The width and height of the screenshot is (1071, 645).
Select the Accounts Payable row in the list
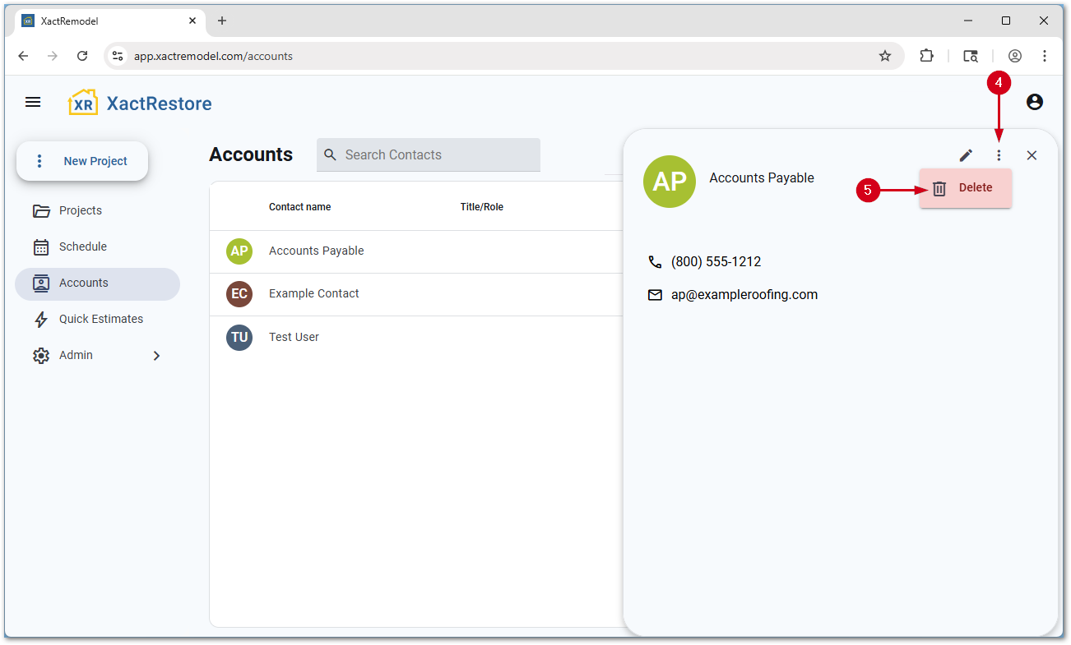pos(416,251)
